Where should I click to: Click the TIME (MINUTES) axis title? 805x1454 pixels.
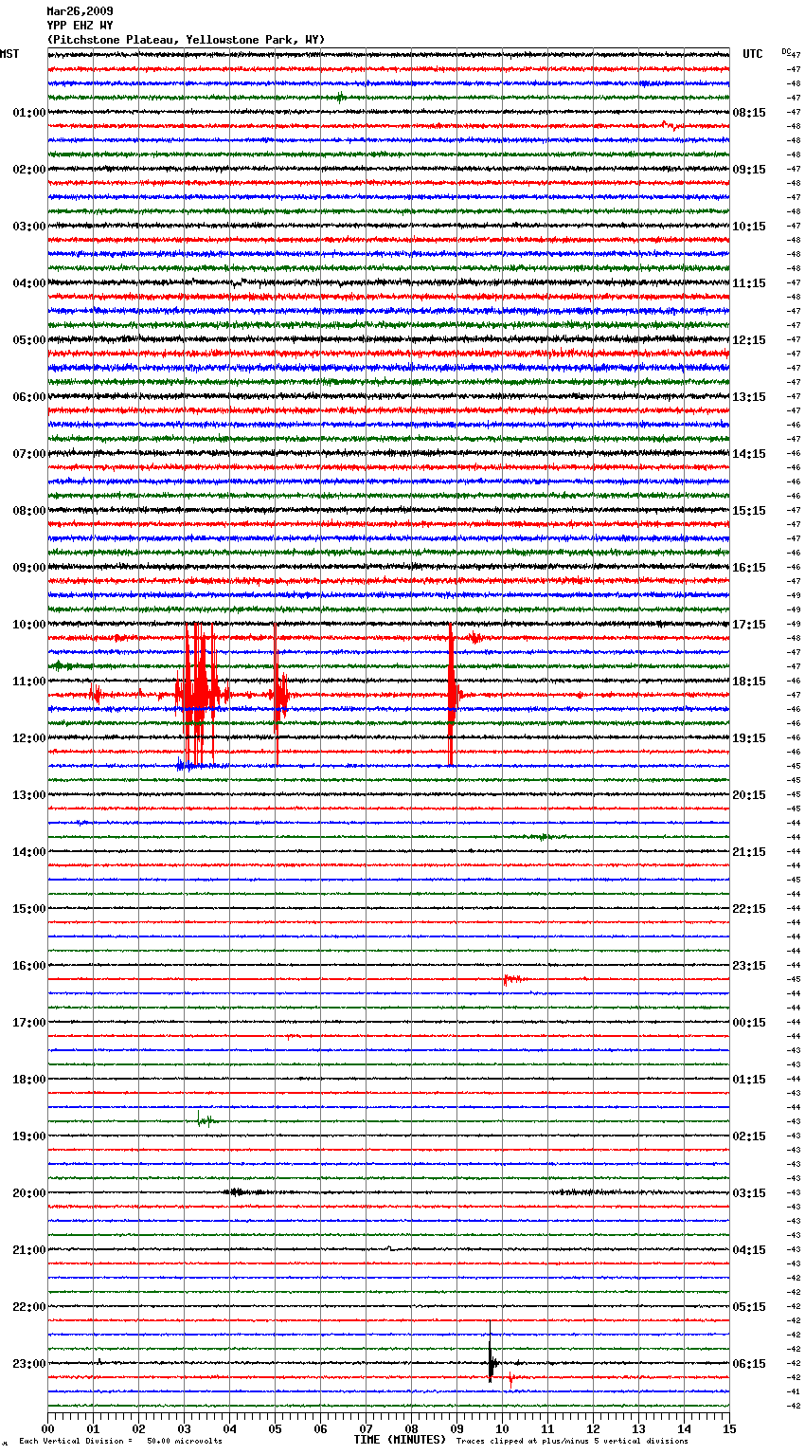400,1440
